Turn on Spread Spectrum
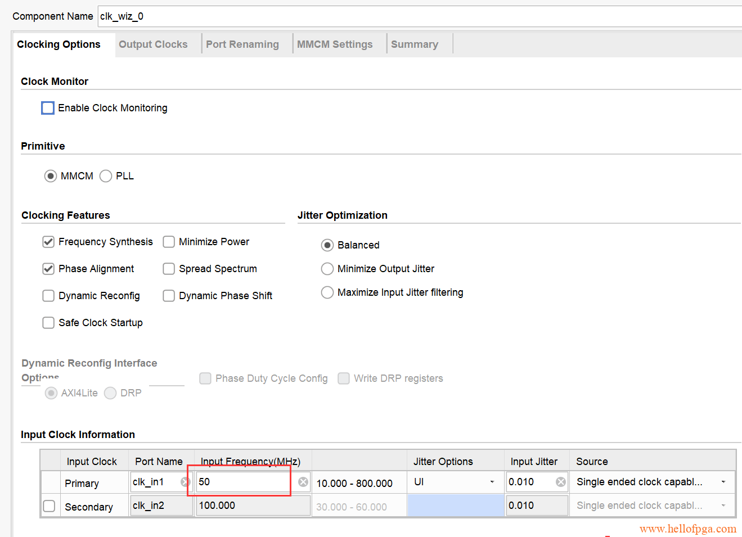Screen dimensions: 742x537 tap(169, 269)
